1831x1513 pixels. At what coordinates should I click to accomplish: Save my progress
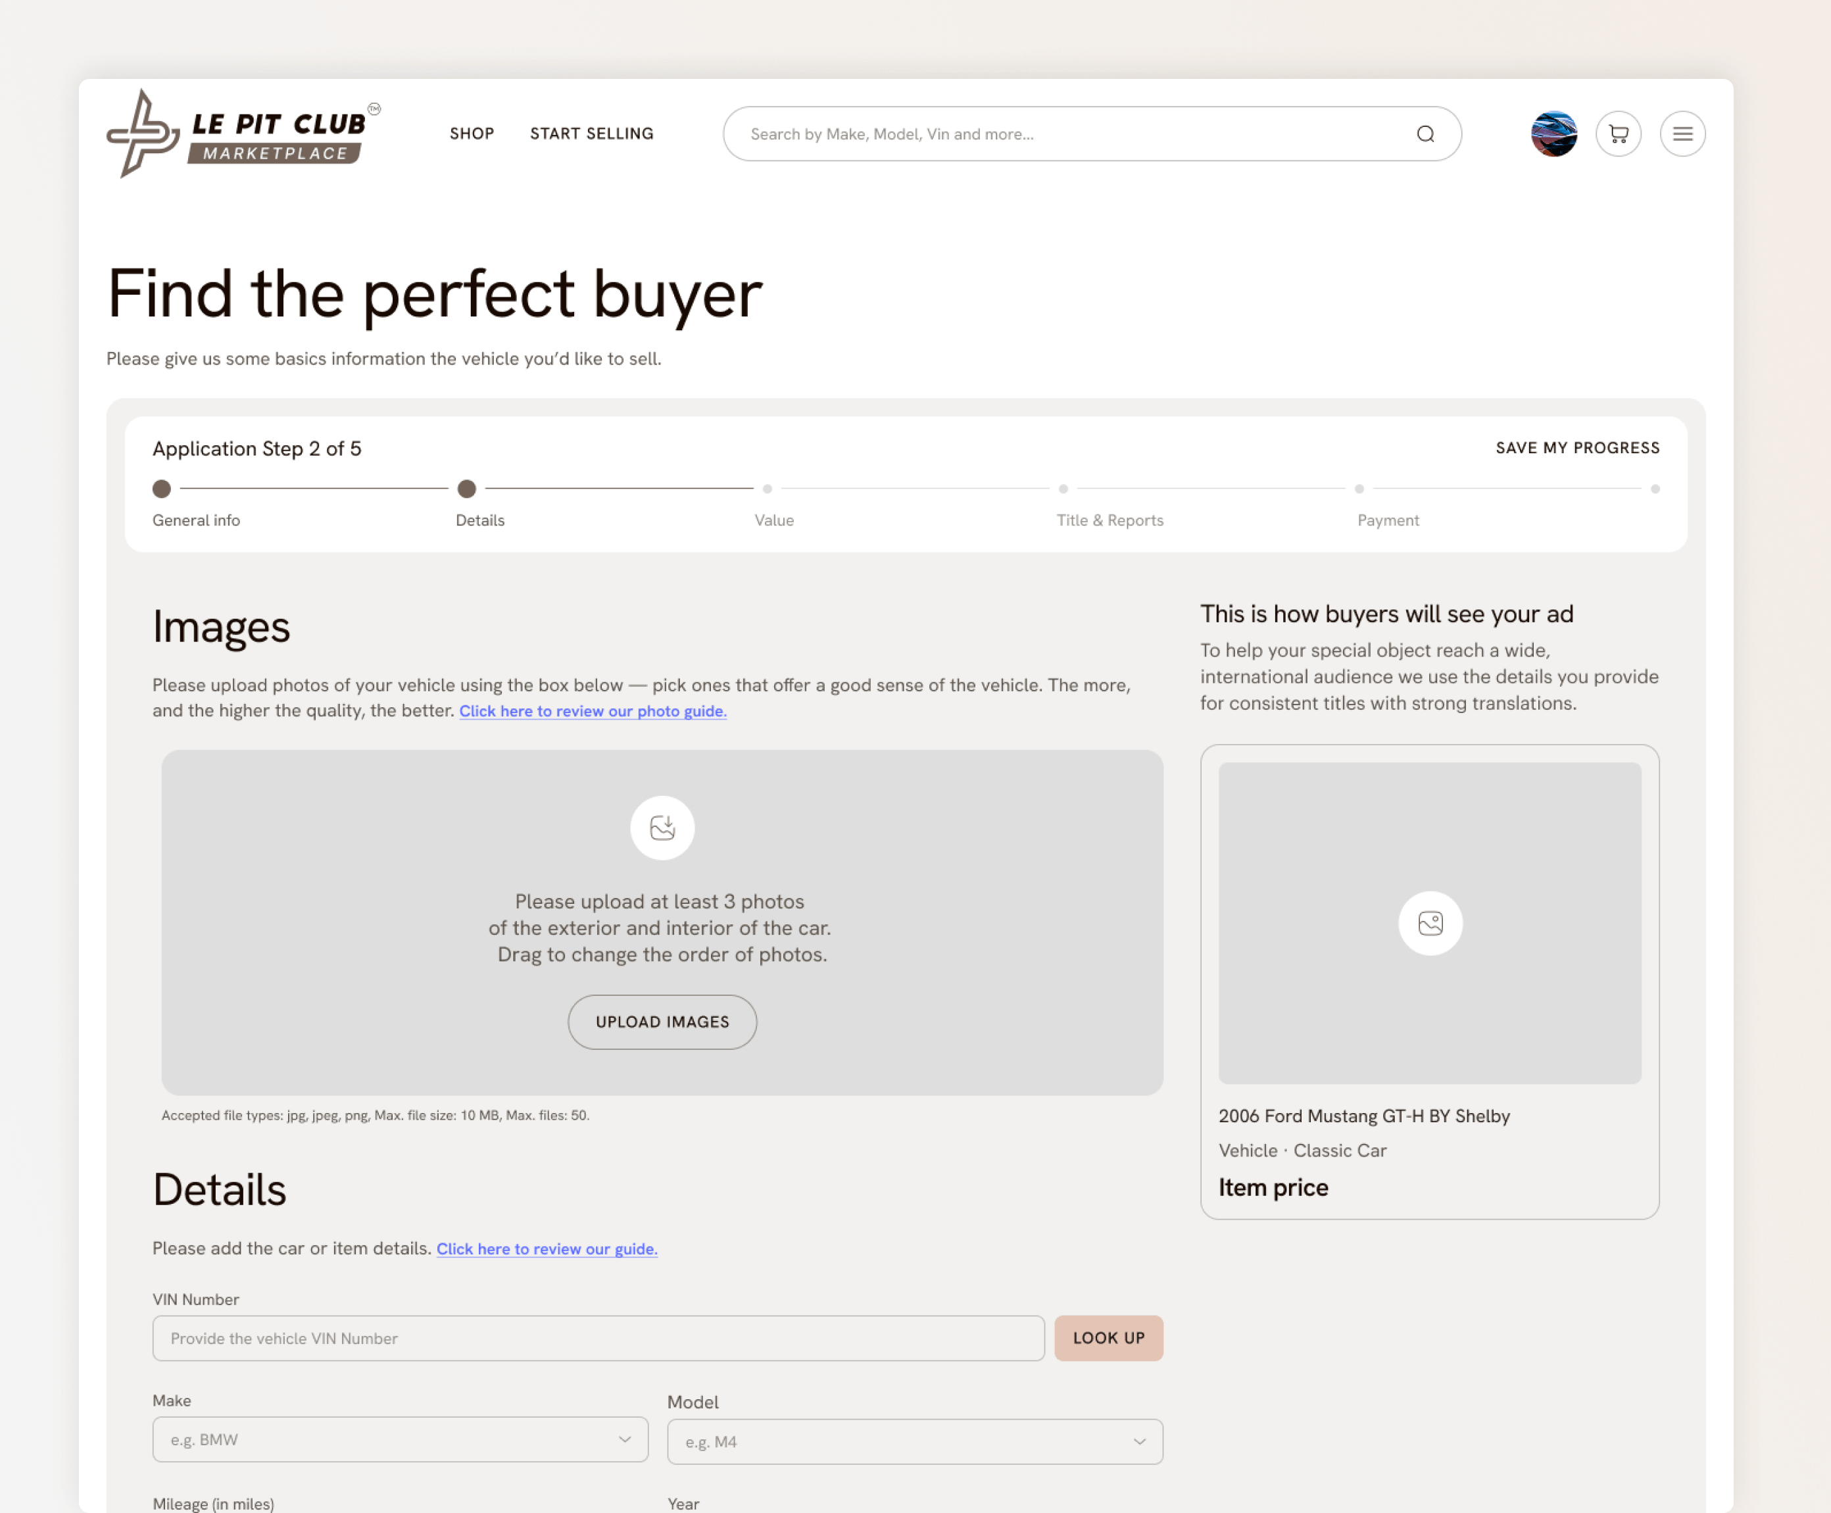pyautogui.click(x=1577, y=447)
